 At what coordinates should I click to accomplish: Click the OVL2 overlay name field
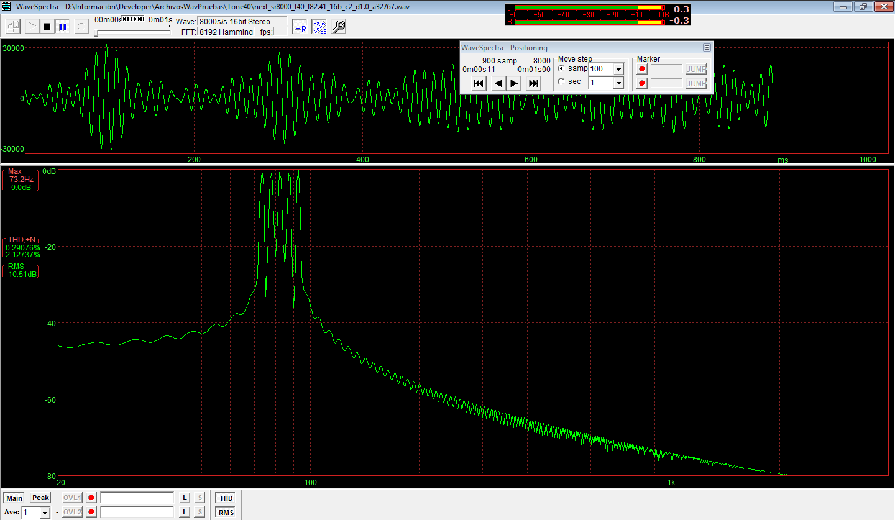click(137, 512)
